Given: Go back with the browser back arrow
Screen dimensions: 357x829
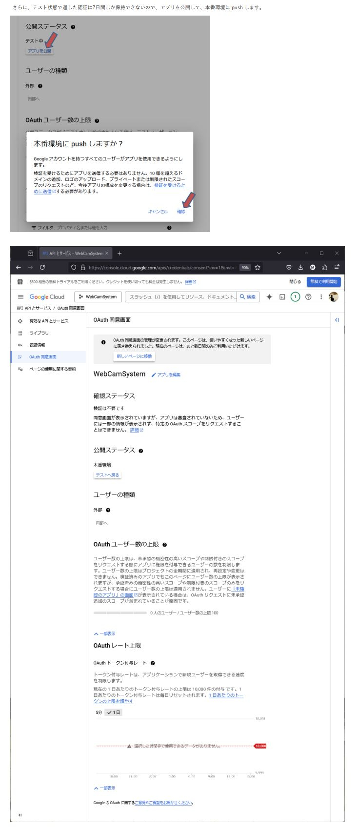Looking at the screenshot, I should pos(20,267).
